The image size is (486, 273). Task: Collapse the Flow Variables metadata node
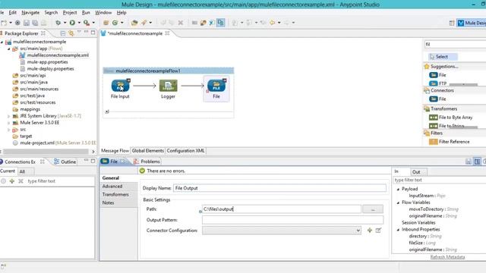click(398, 202)
